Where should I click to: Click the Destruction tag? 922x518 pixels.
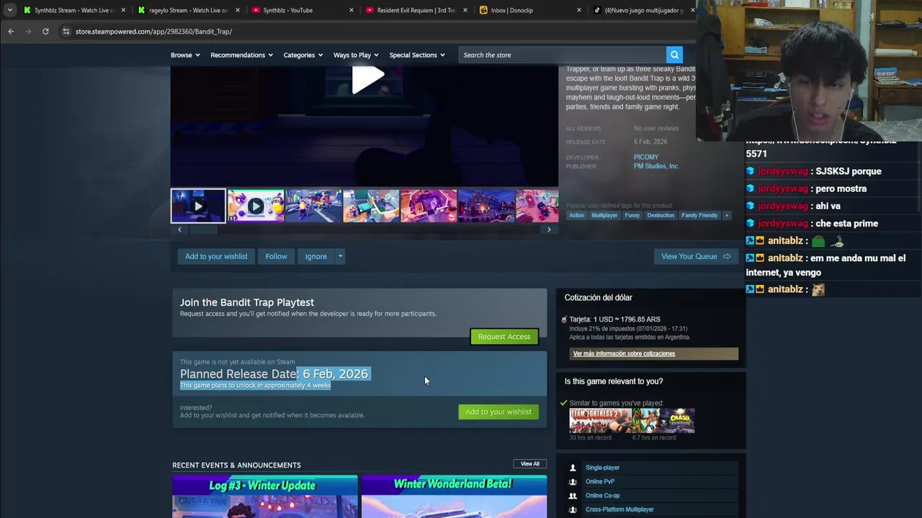(x=661, y=215)
